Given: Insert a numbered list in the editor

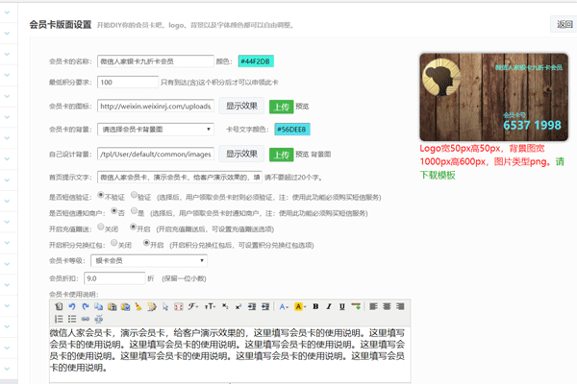Looking at the screenshot, I should tap(59, 319).
